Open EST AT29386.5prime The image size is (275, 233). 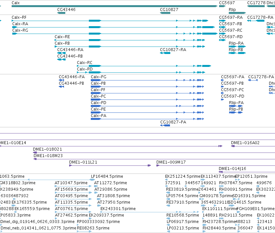(111, 189)
